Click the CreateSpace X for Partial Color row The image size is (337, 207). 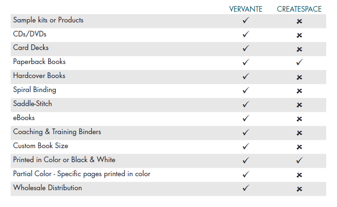[x=299, y=175]
